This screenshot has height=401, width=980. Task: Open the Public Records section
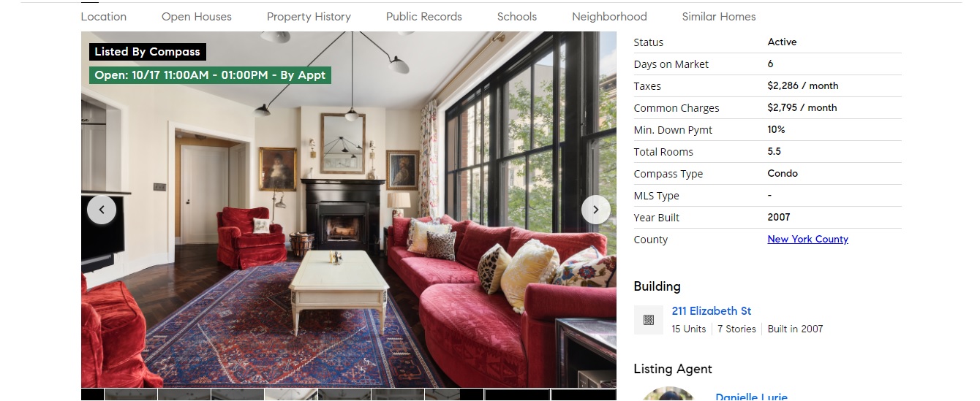424,16
